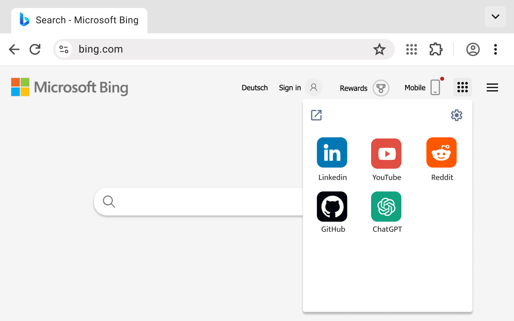Open shortcuts panel in new window
Image resolution: width=514 pixels, height=321 pixels.
tap(316, 115)
